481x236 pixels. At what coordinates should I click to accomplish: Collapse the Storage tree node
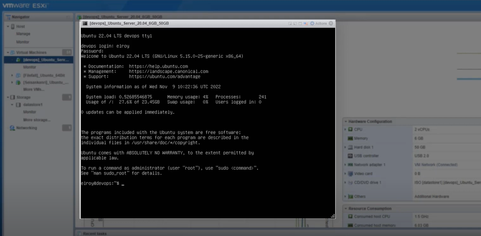coord(8,97)
